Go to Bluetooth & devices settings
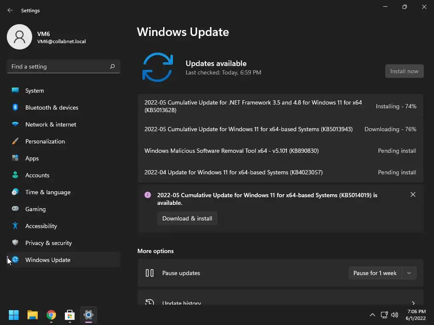This screenshot has height=325, width=434. [64, 107]
